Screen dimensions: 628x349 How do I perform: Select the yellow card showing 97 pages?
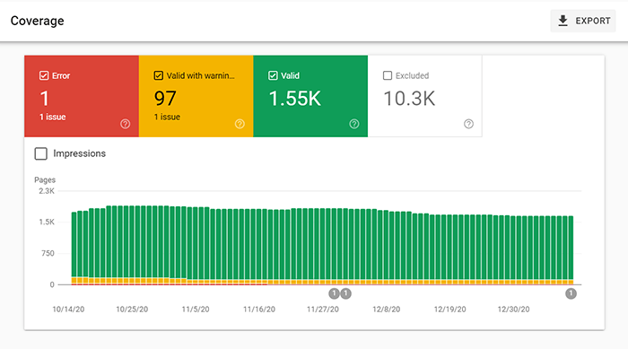tap(196, 96)
